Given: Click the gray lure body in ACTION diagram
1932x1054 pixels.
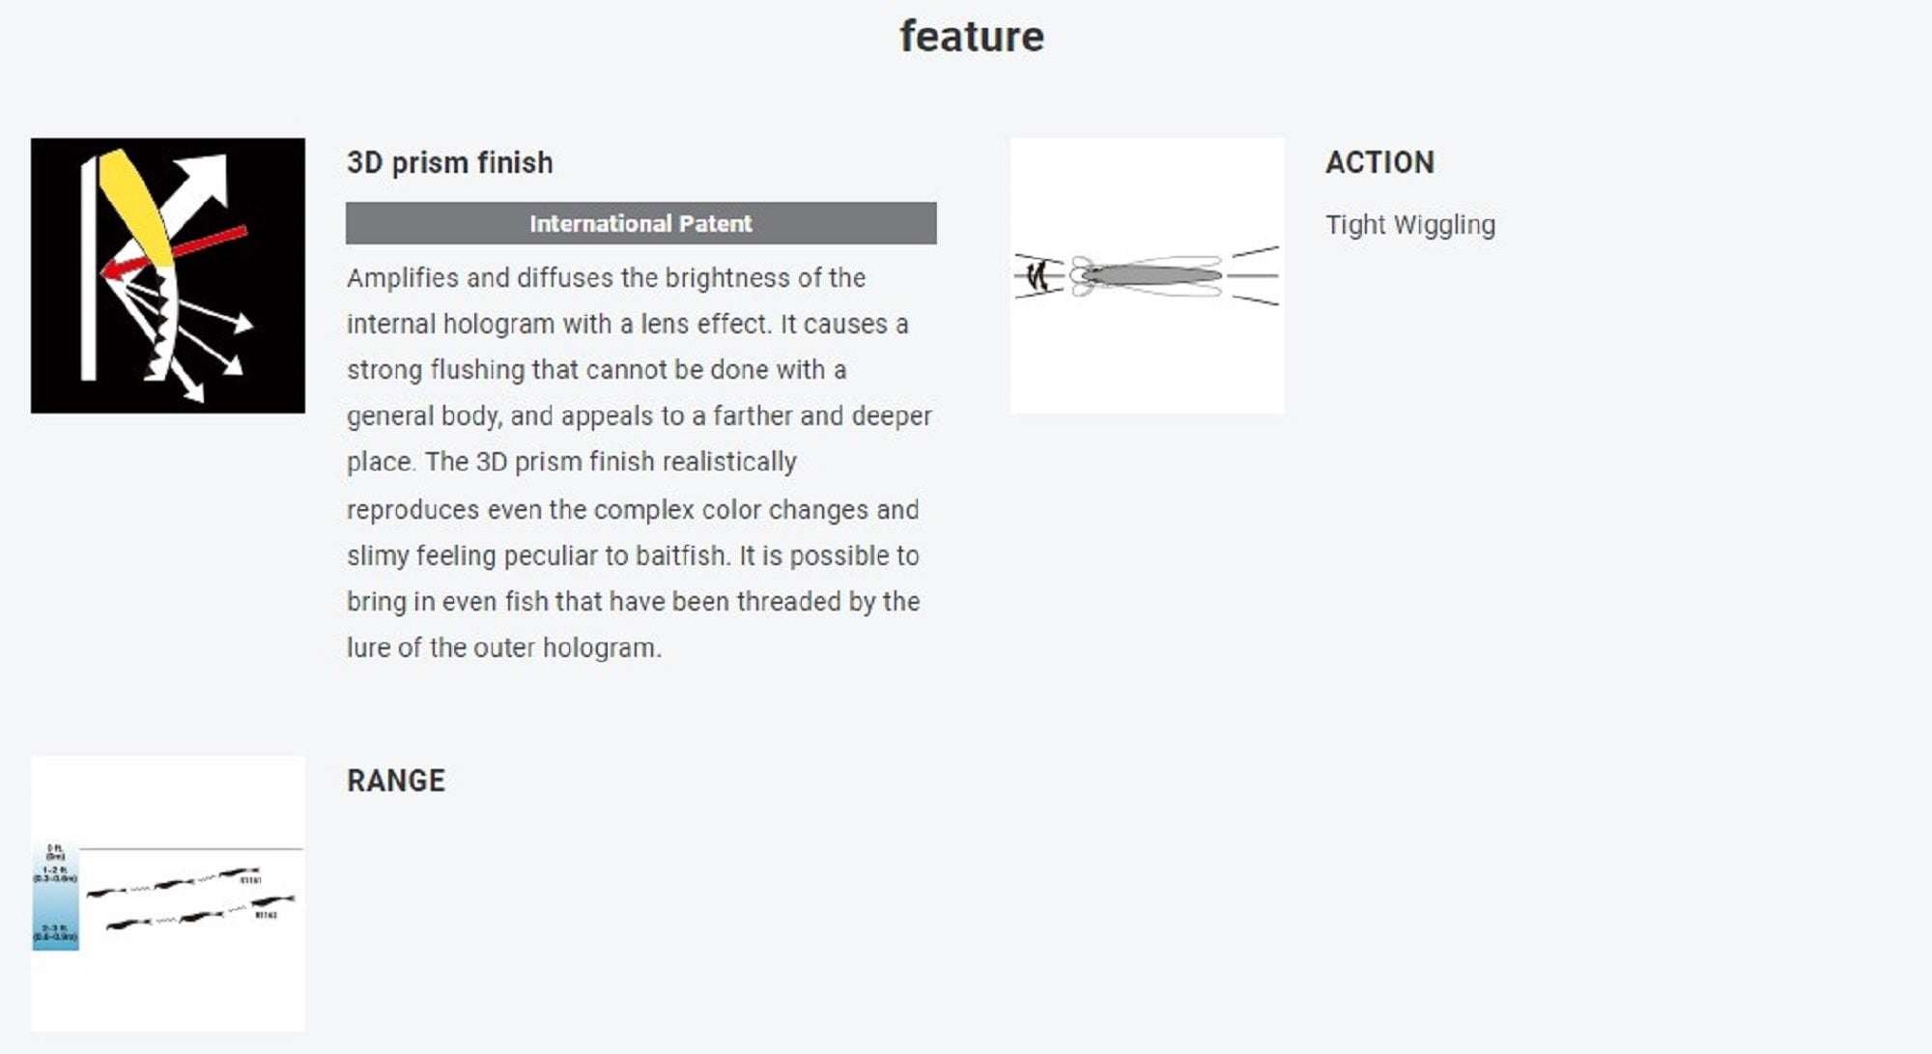Looking at the screenshot, I should tap(1150, 275).
